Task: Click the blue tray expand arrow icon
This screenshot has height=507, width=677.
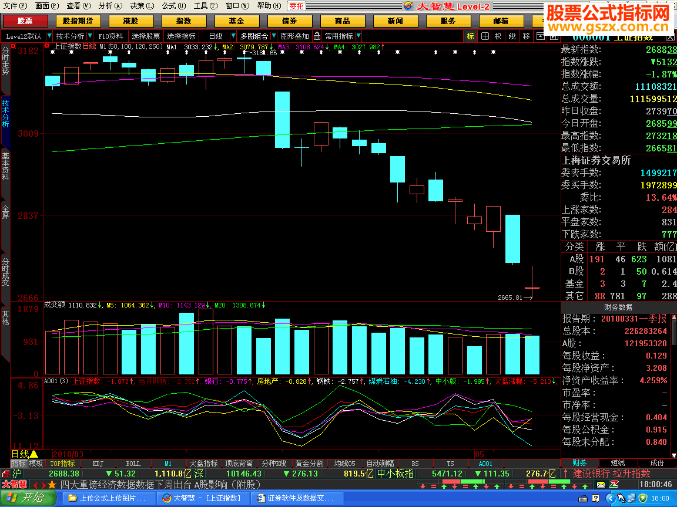Action: tap(610, 498)
